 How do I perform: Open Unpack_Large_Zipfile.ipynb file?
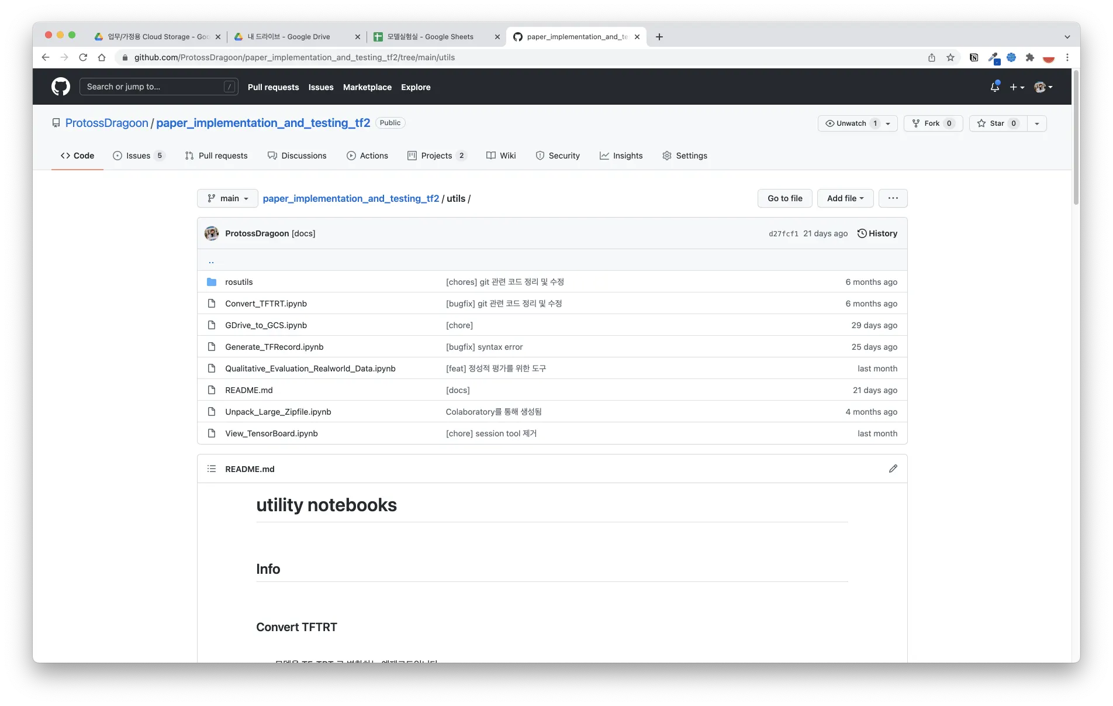[x=278, y=412]
